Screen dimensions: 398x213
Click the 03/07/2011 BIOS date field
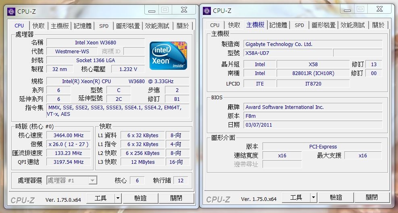point(313,125)
